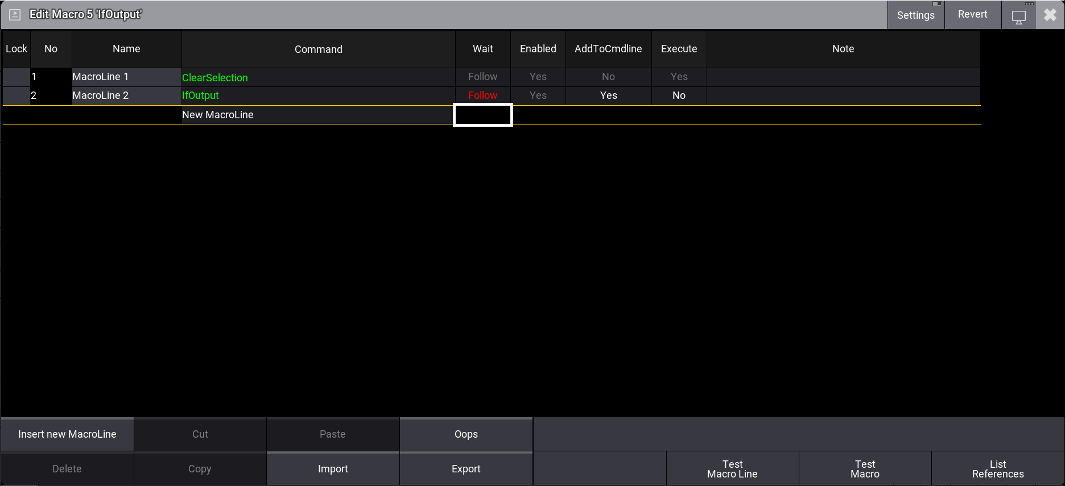Run Test Macro Line
This screenshot has height=486, width=1065.
[x=732, y=469]
